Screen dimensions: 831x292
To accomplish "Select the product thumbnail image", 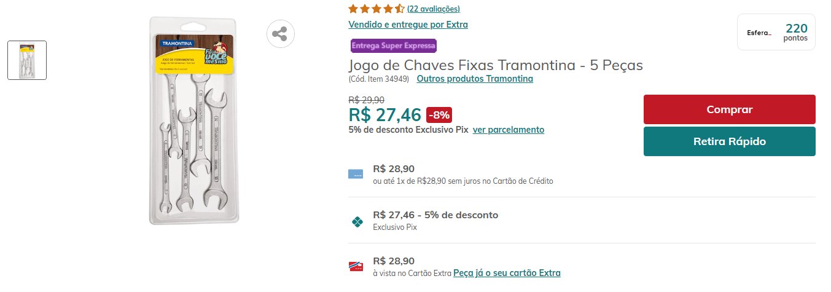I will [x=27, y=60].
